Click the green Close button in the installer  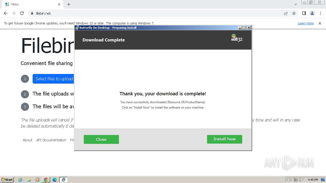[x=101, y=139]
